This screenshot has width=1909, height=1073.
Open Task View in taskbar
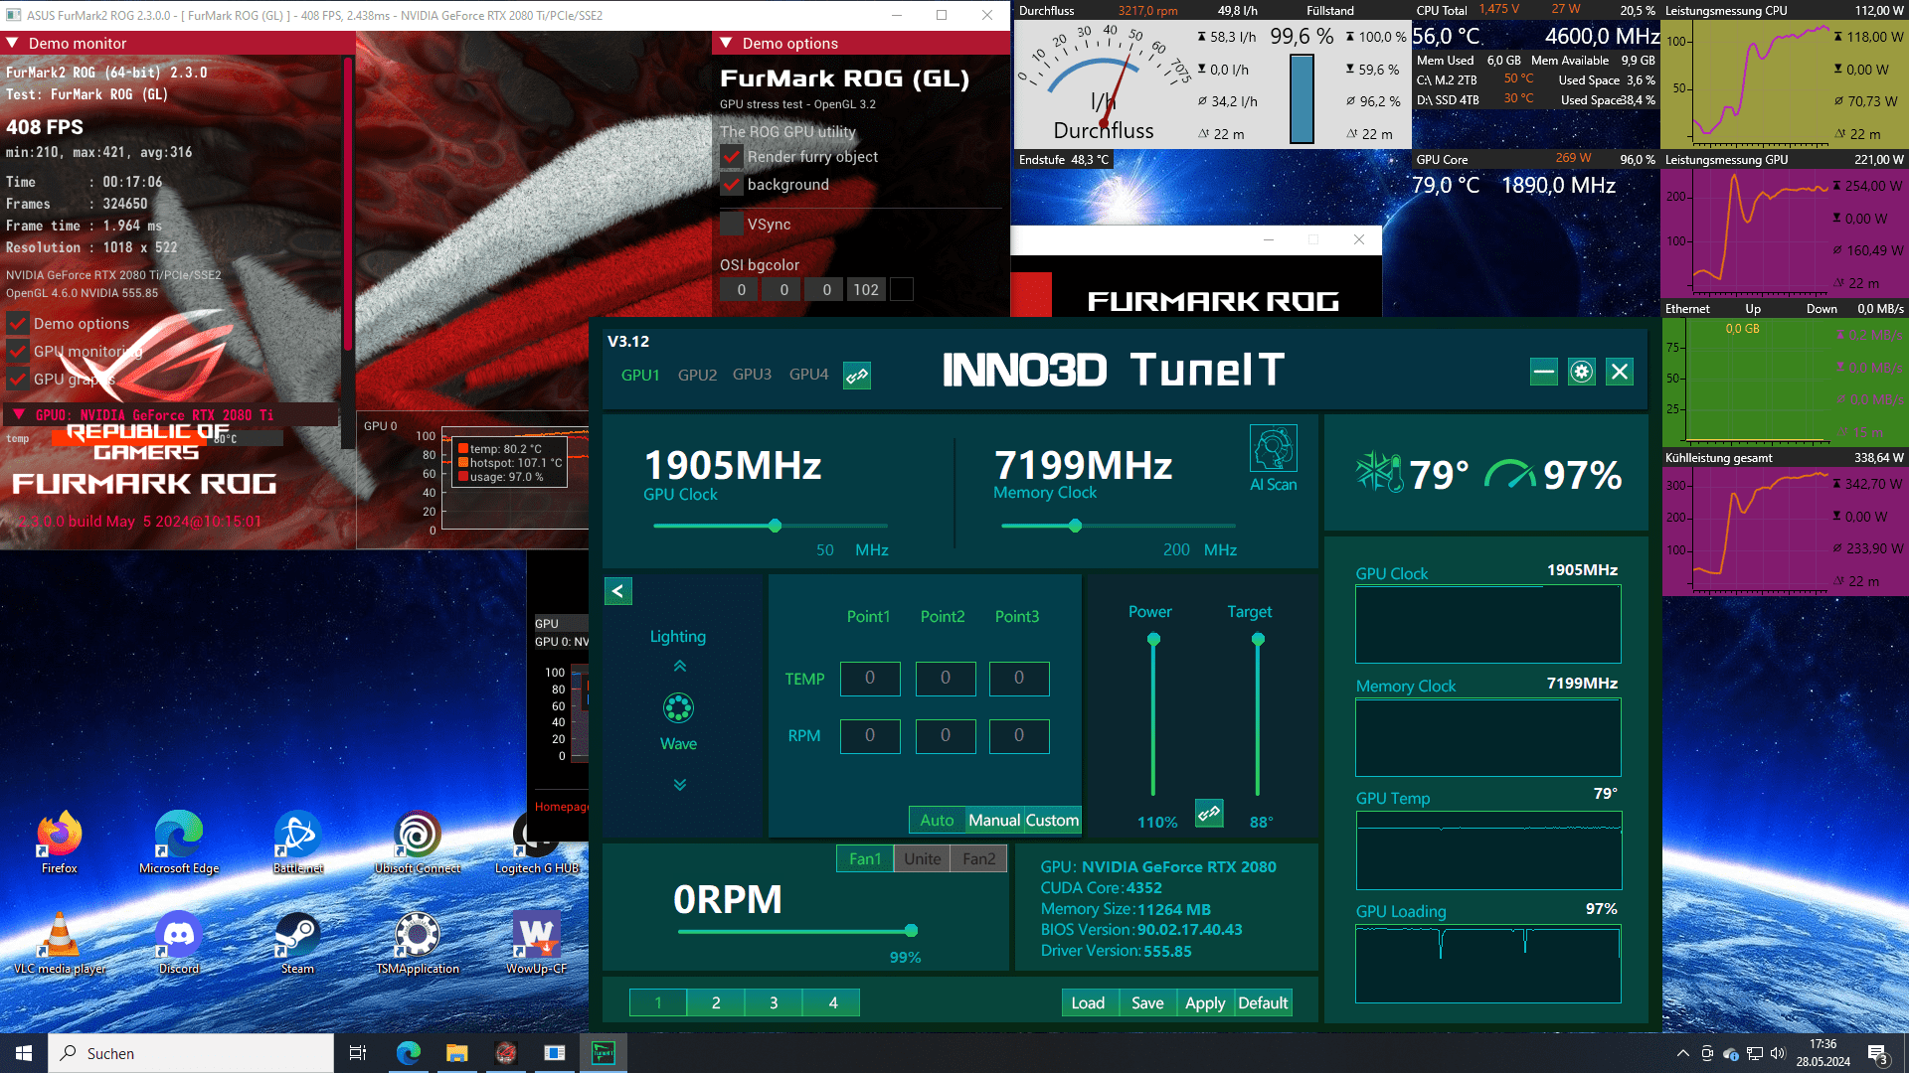coord(358,1053)
